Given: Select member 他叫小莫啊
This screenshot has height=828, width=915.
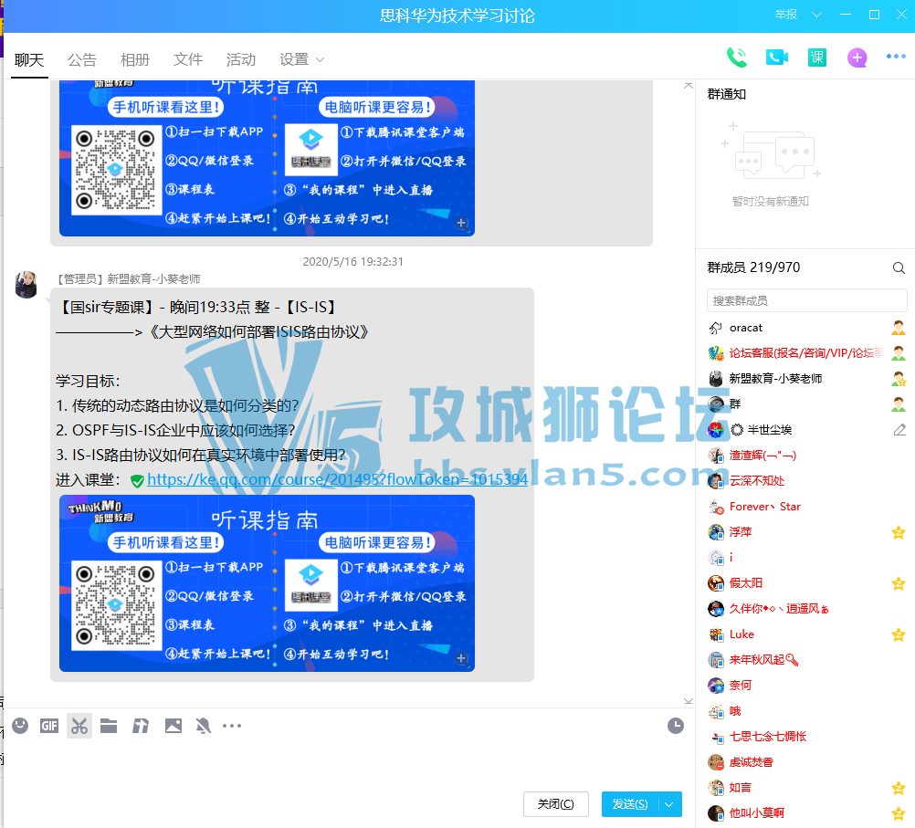Looking at the screenshot, I should coord(806,812).
